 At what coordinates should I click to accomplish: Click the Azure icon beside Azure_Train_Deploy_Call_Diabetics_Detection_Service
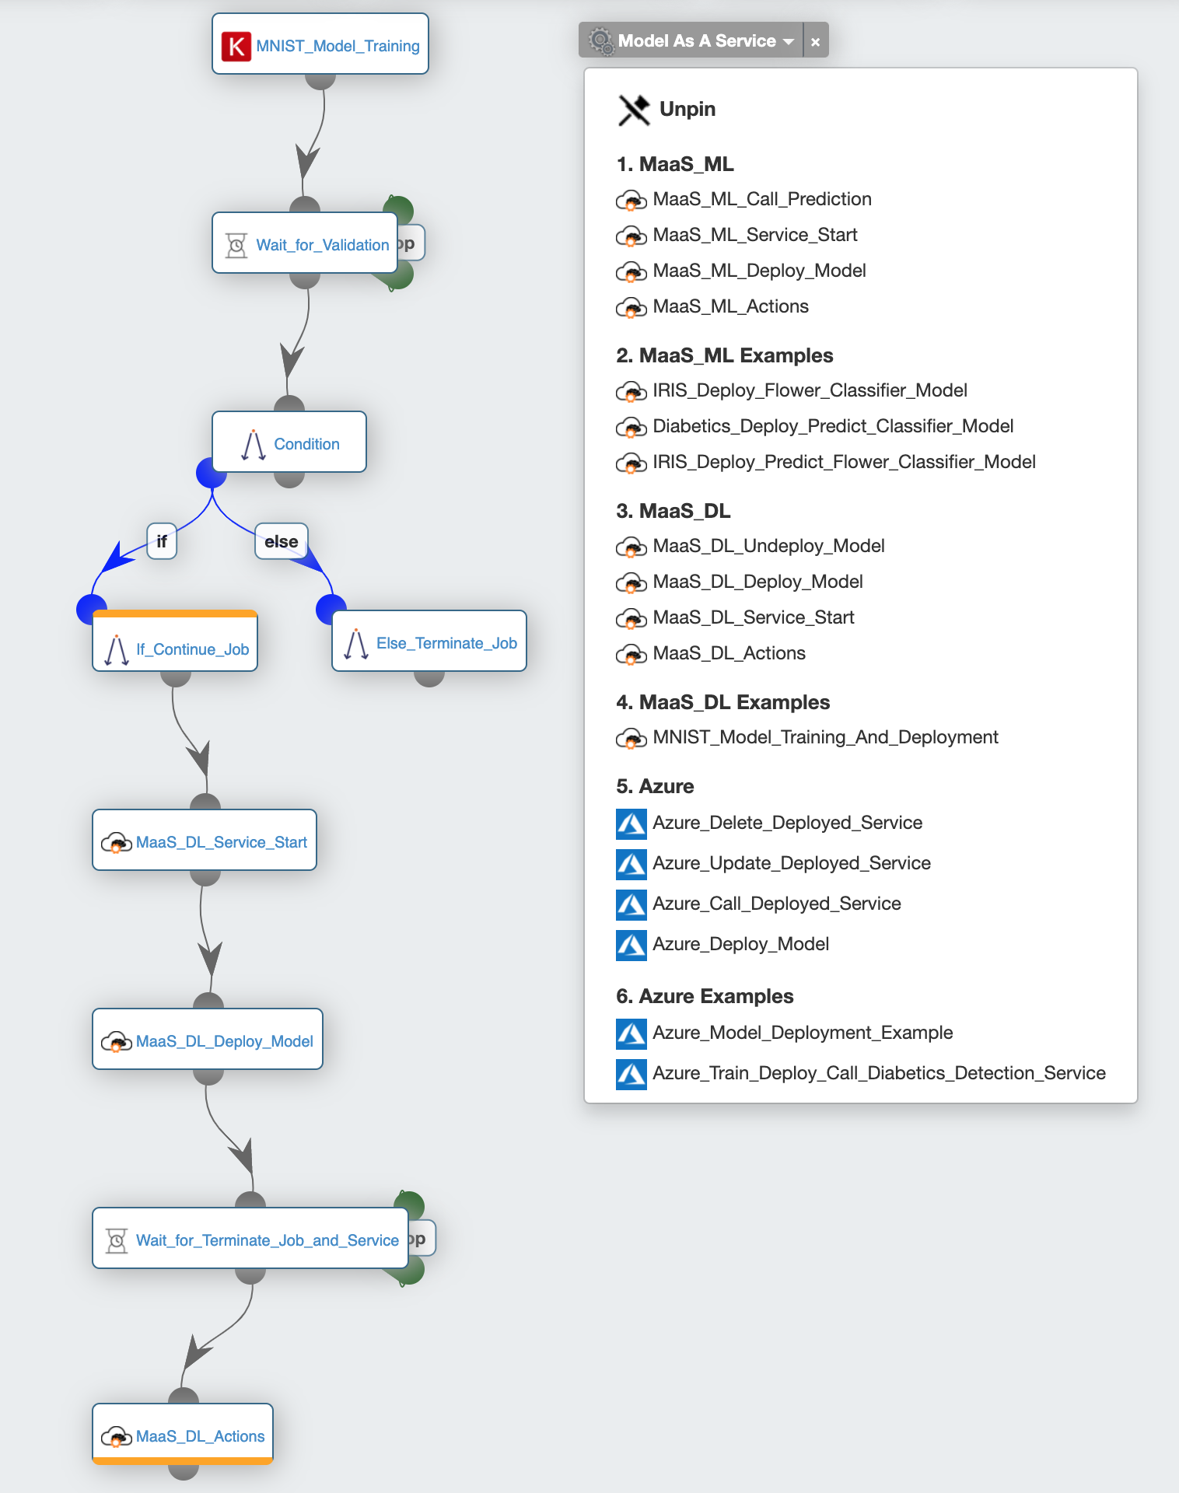[631, 1075]
